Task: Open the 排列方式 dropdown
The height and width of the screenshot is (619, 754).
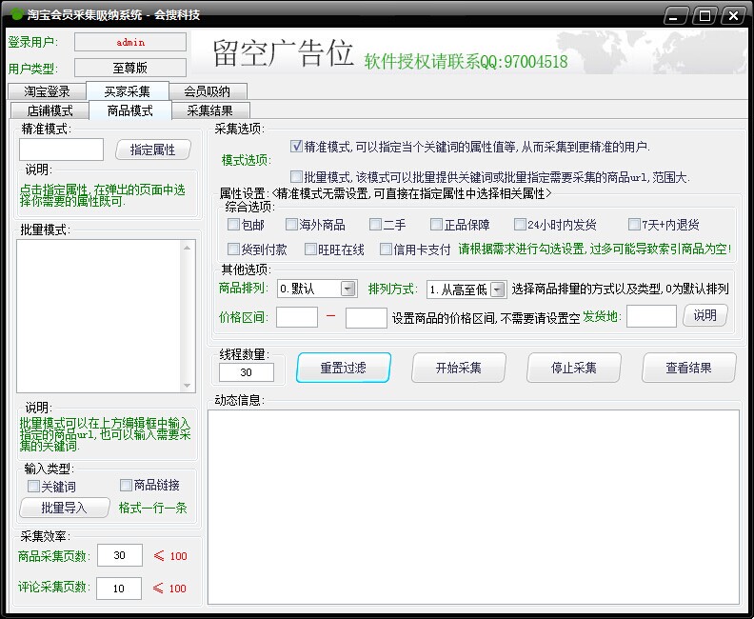Action: [498, 290]
